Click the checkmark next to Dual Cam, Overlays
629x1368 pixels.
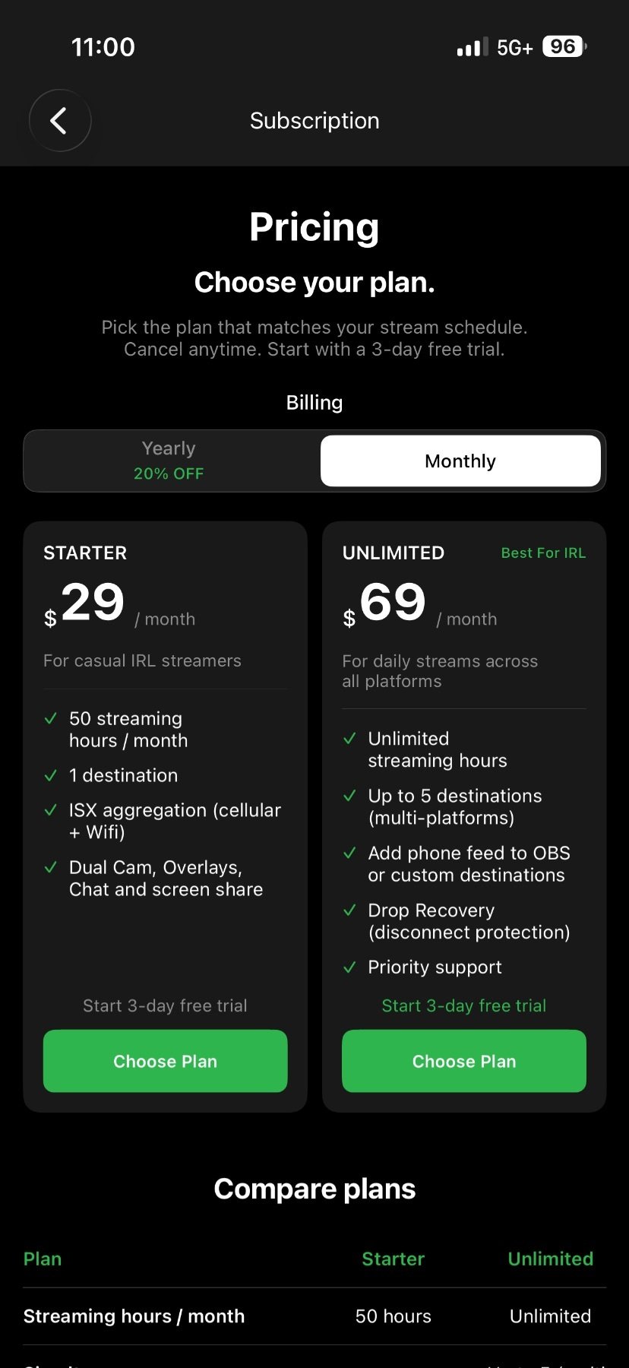point(52,866)
